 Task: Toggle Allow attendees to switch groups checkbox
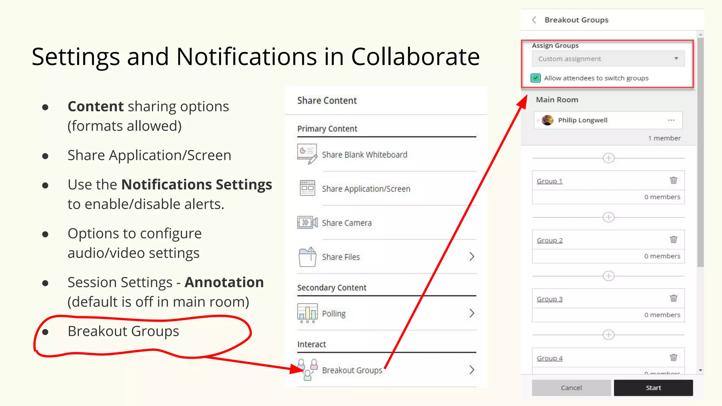(536, 78)
